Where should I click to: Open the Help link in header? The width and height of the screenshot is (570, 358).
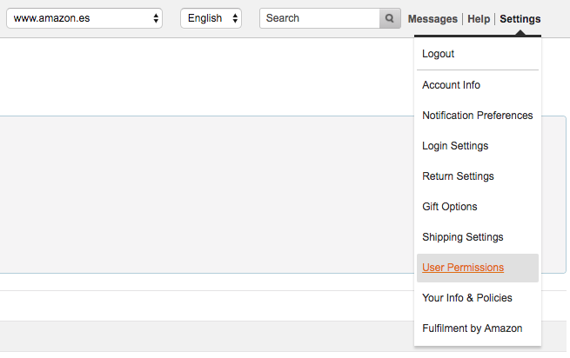click(479, 19)
